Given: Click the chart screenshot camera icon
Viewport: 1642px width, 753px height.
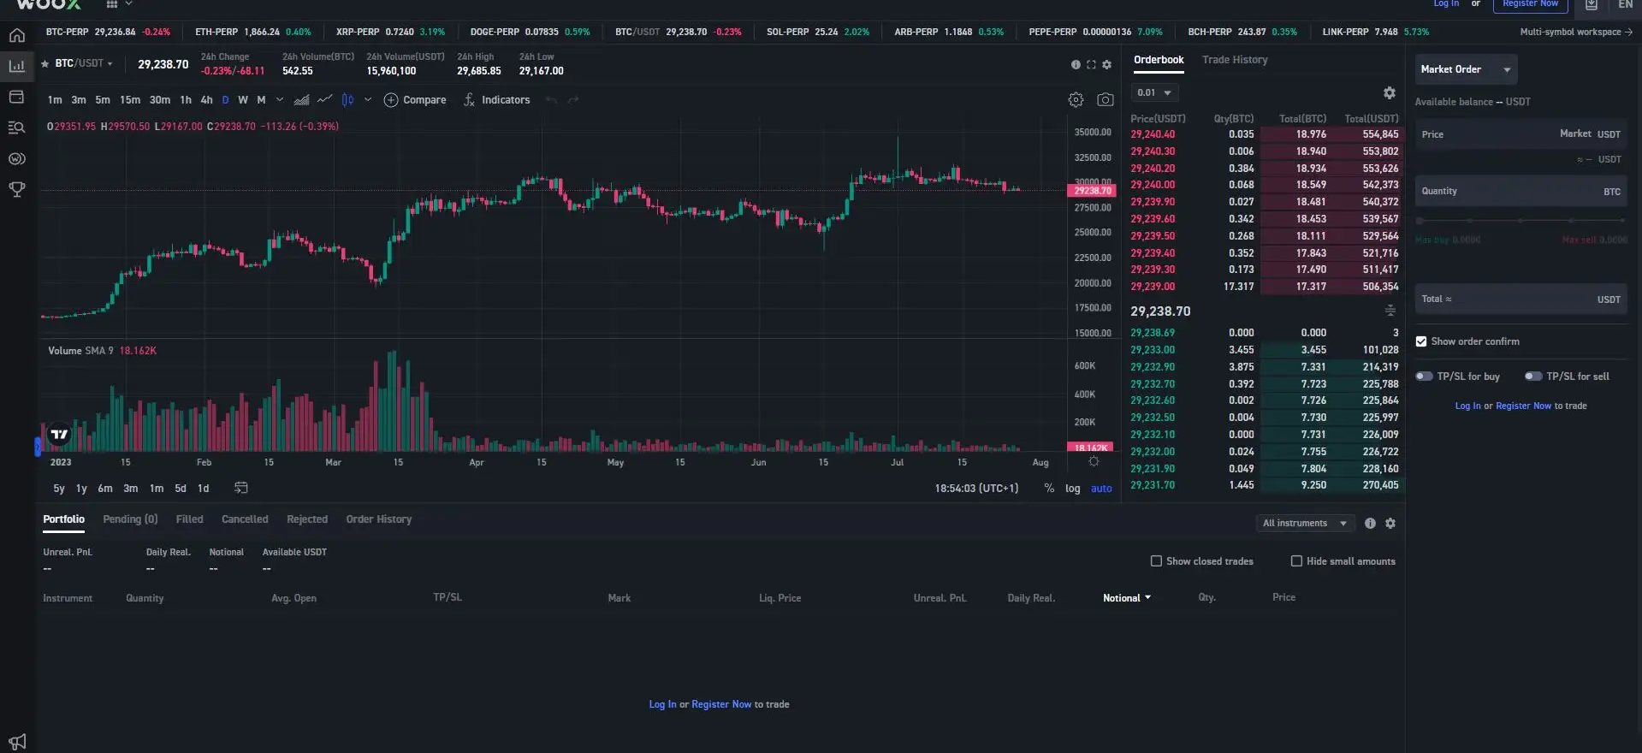Looking at the screenshot, I should (1106, 100).
